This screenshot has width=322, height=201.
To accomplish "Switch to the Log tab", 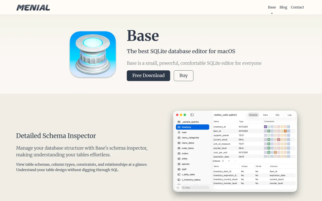I will 290,115.
